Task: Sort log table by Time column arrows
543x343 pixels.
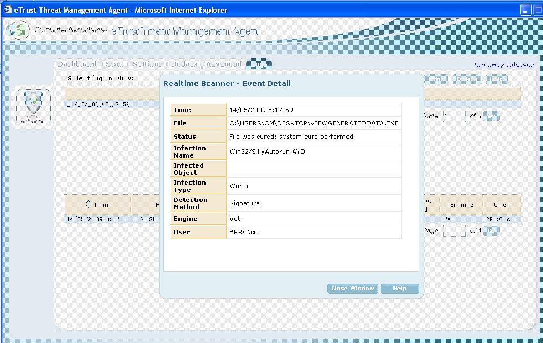Action: 88,205
